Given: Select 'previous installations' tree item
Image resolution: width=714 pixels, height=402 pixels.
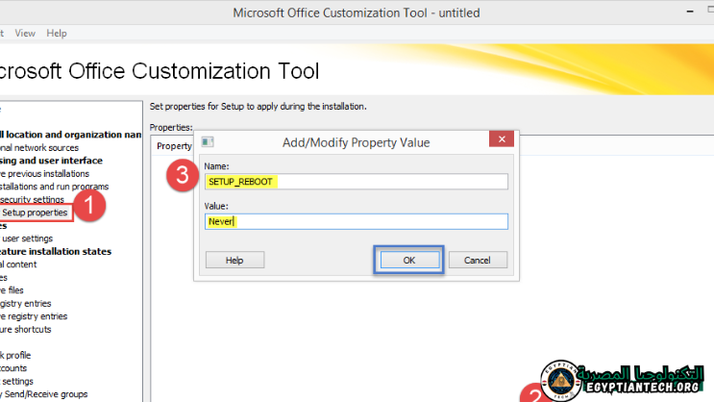Looking at the screenshot, I should [44, 174].
